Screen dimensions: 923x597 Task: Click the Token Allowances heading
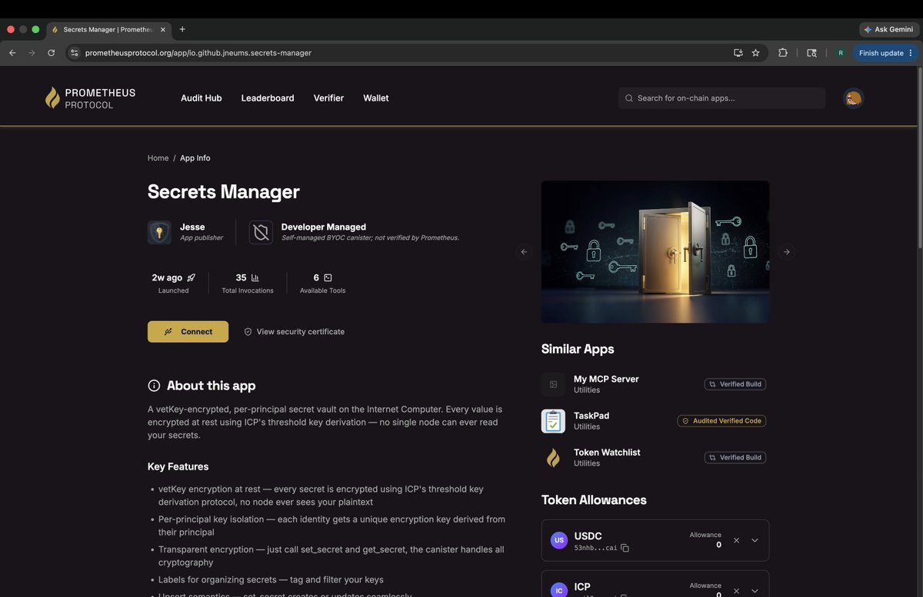pyautogui.click(x=594, y=500)
